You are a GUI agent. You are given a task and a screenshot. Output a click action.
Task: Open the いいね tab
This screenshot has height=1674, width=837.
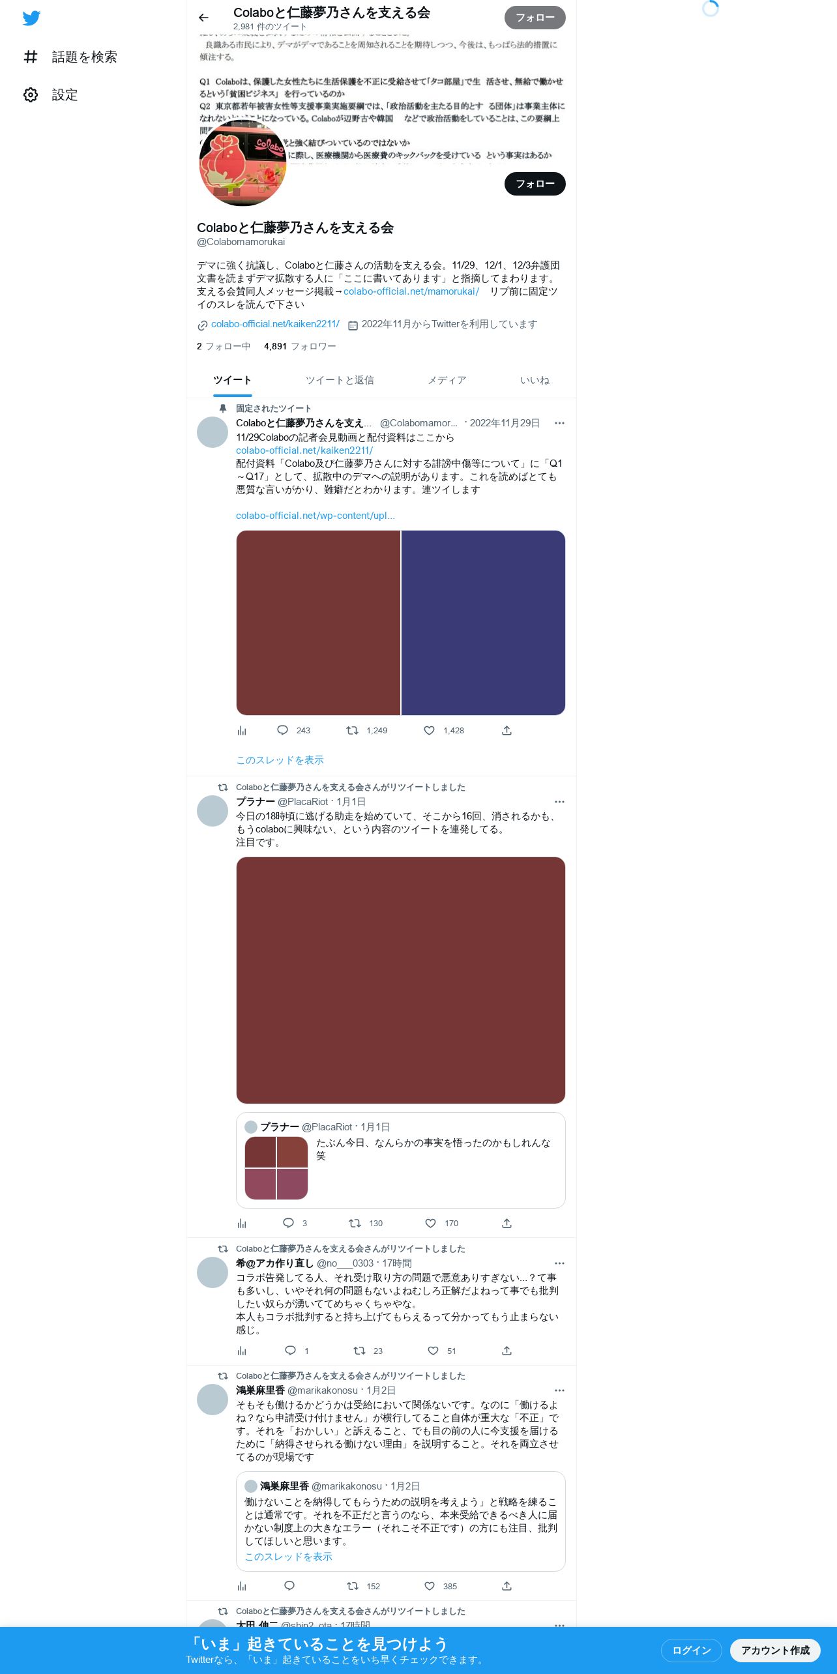pyautogui.click(x=535, y=380)
